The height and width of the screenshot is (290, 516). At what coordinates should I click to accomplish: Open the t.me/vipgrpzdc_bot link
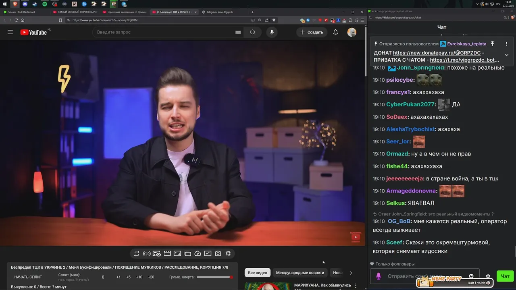click(465, 60)
